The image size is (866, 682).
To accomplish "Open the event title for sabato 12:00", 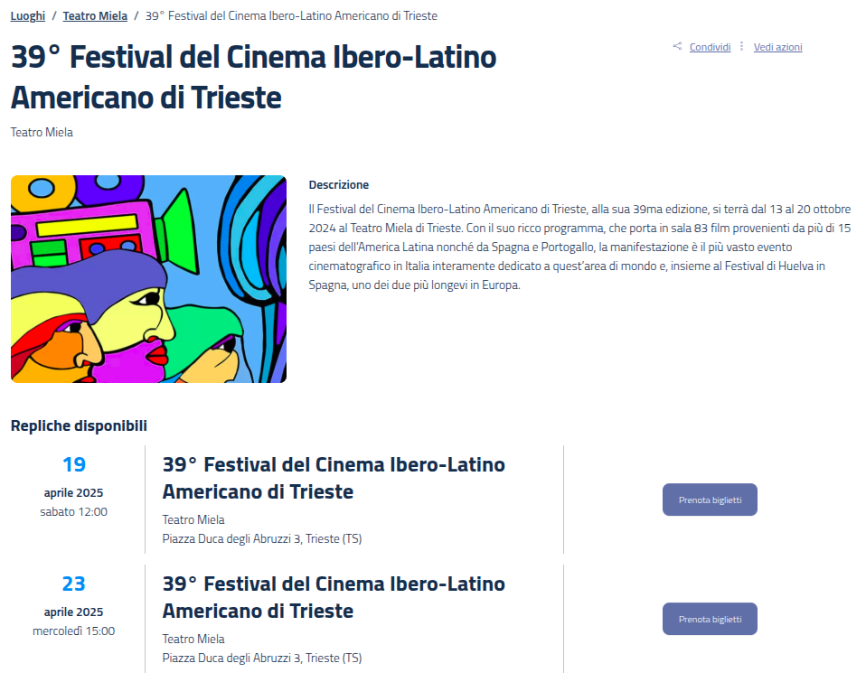I will pyautogui.click(x=334, y=478).
